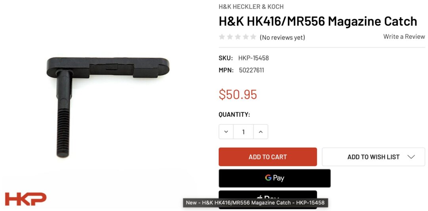Increase quantity with up chevron

point(261,132)
